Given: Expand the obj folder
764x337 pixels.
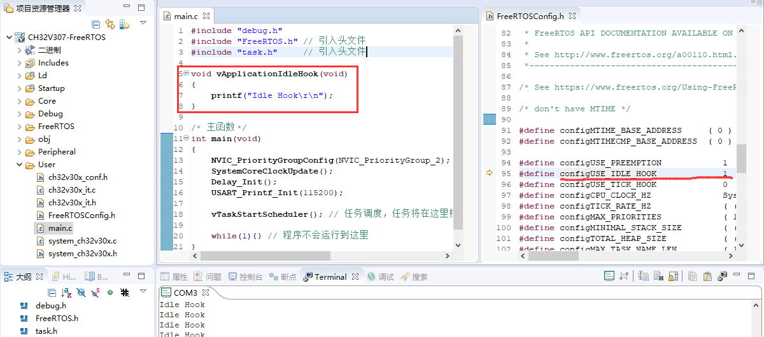Looking at the screenshot, I should pos(19,139).
